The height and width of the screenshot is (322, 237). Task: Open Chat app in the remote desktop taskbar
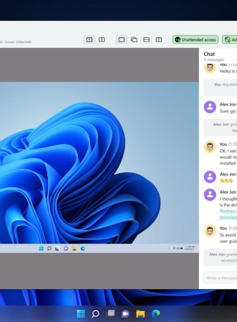click(66, 248)
